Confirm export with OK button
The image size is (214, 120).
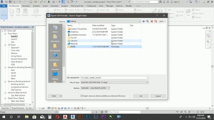pos(141,96)
